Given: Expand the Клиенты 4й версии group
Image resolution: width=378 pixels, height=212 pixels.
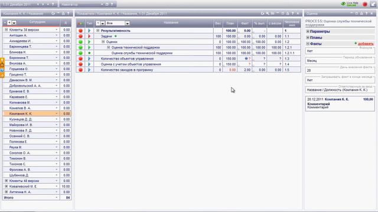Looking at the screenshot, I should tap(6, 181).
